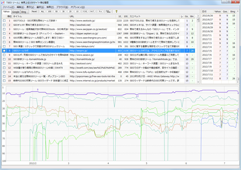The height and width of the screenshot is (170, 241).
Task: Click the purple graph label 8 near February
Action: [x=38, y=90]
